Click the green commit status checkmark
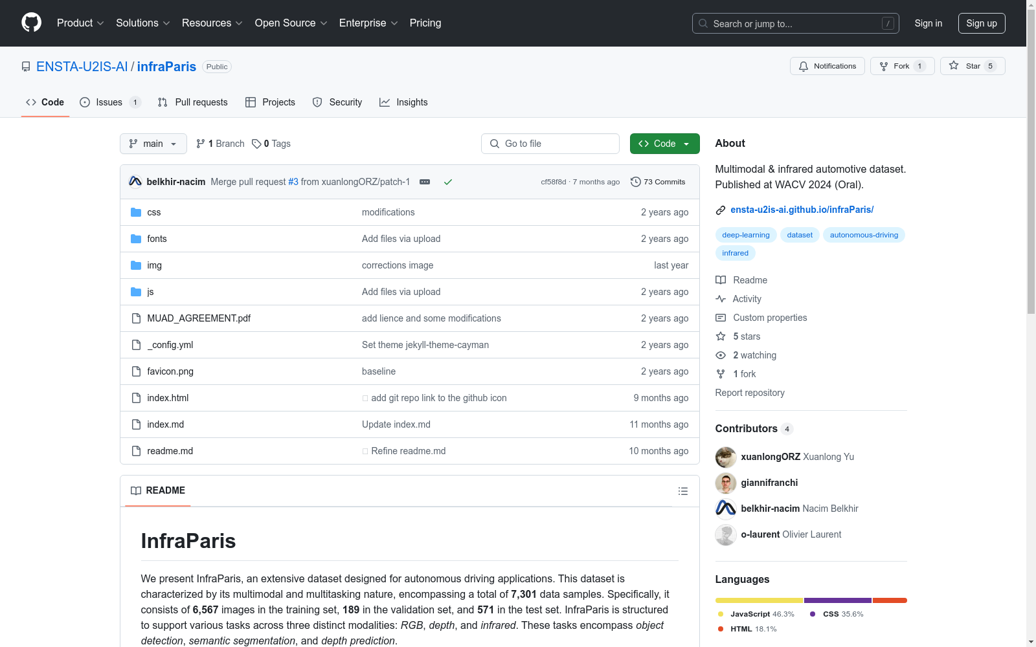 pos(447,182)
